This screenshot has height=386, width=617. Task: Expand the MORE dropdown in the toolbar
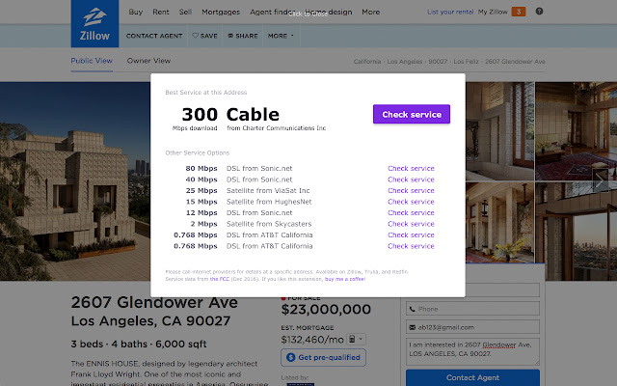point(281,36)
